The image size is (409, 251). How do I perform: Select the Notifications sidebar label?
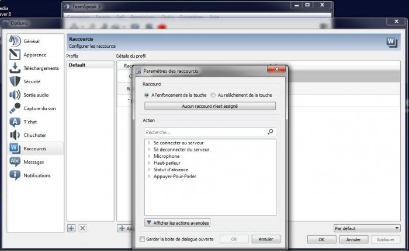(37, 175)
